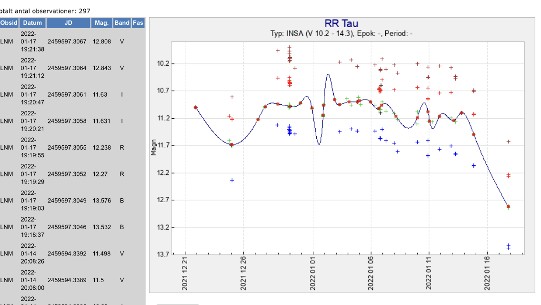Screen dimensions: 541x305
Task: Click the 13.576 magnitude B-band row
Action: 101,201
